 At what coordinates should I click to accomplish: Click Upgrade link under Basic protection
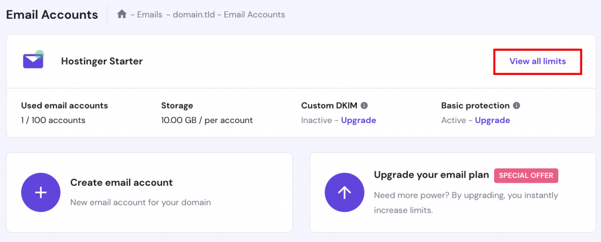(x=492, y=120)
